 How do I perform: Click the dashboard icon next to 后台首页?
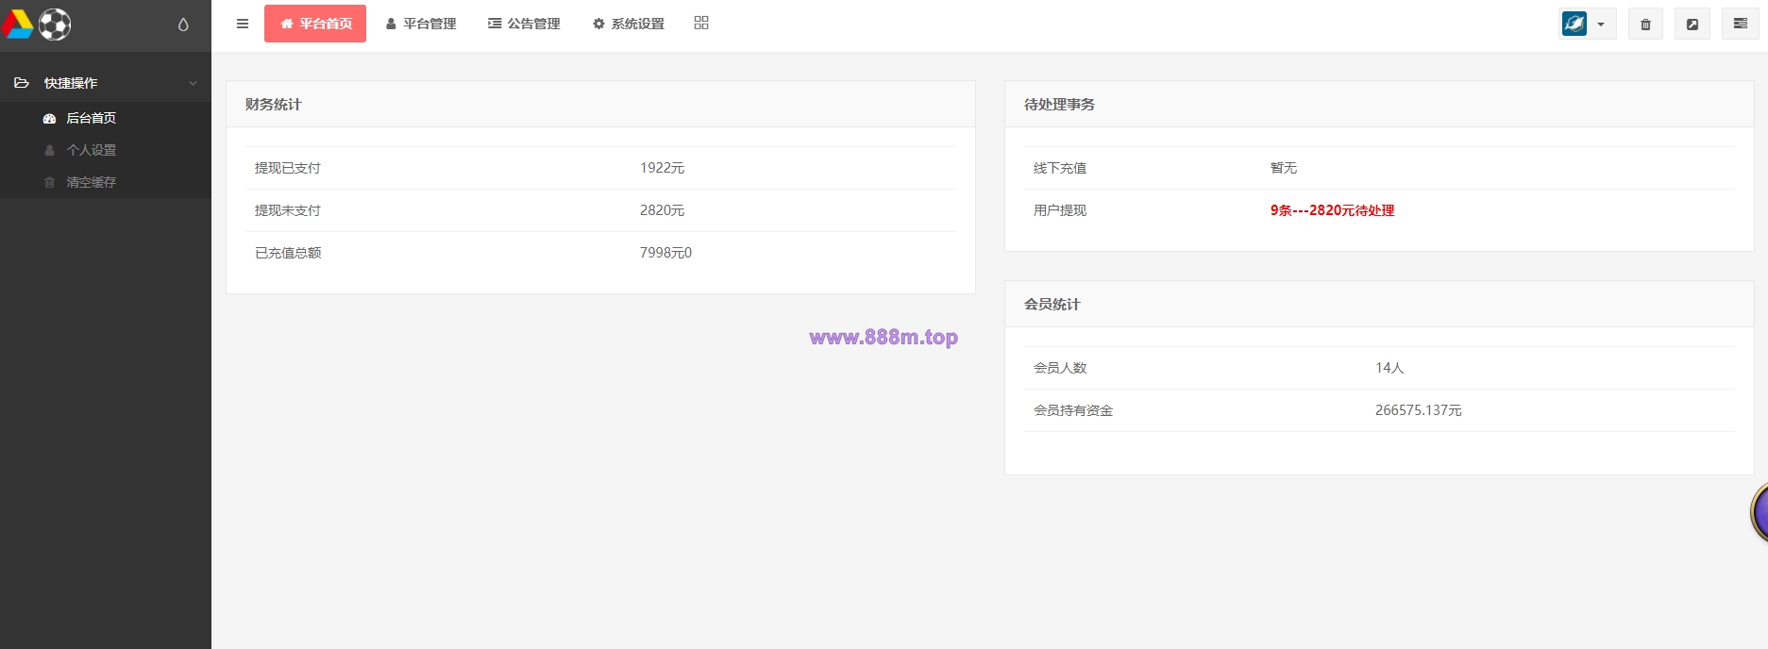coord(50,119)
